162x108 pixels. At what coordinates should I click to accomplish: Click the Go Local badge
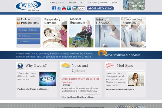[79, 8]
